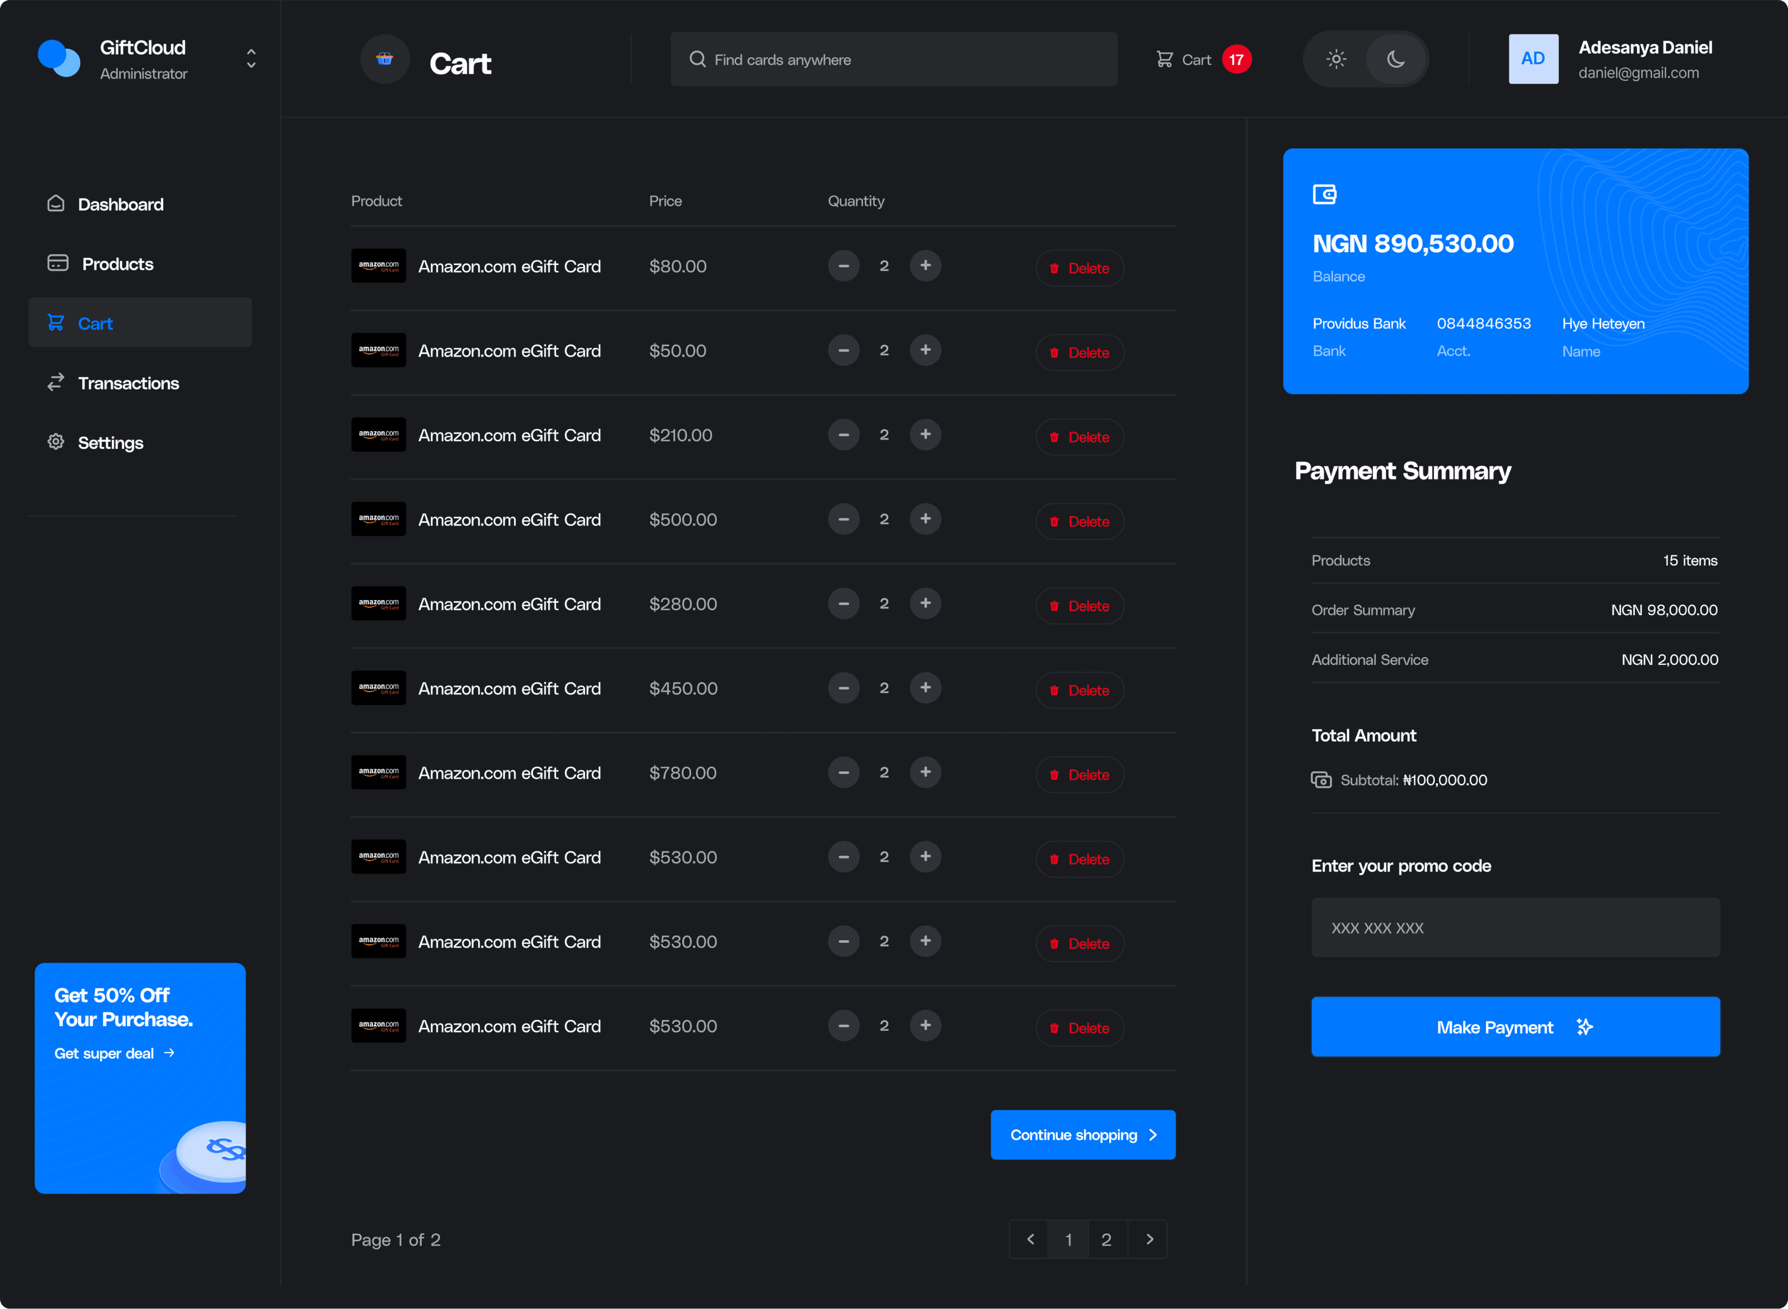
Task: Delete the $450.00 Amazon eGift Card
Action: (1080, 690)
